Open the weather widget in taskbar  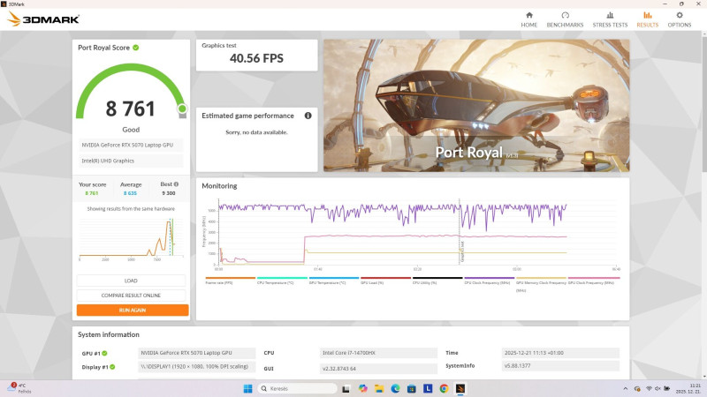pyautogui.click(x=19, y=388)
